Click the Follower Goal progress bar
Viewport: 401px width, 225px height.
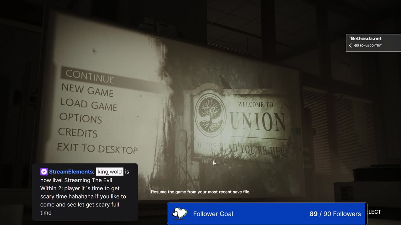point(267,214)
